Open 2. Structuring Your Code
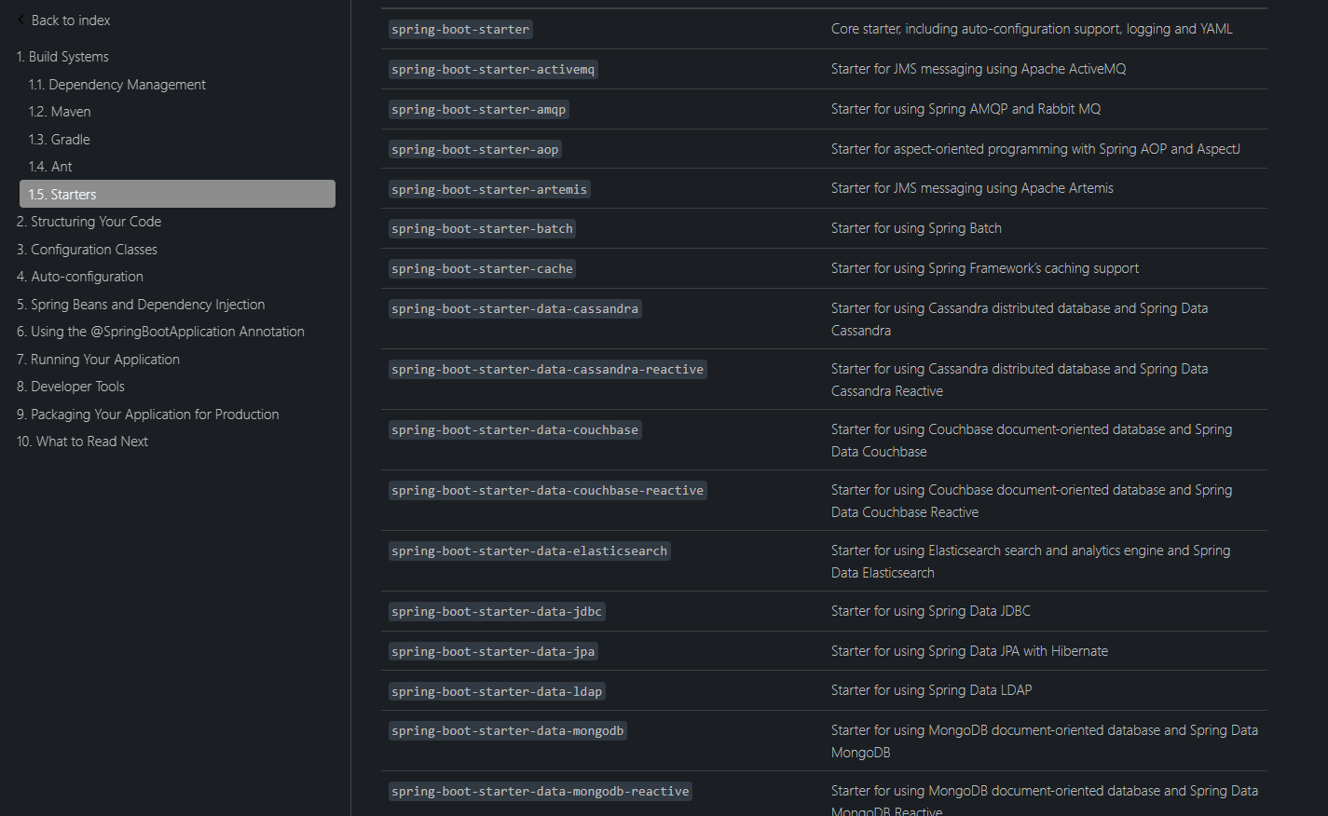This screenshot has width=1328, height=816. coord(89,222)
